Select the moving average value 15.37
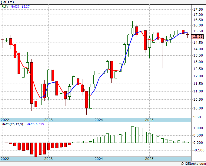This screenshot has width=206, height=166. [x=26, y=7]
